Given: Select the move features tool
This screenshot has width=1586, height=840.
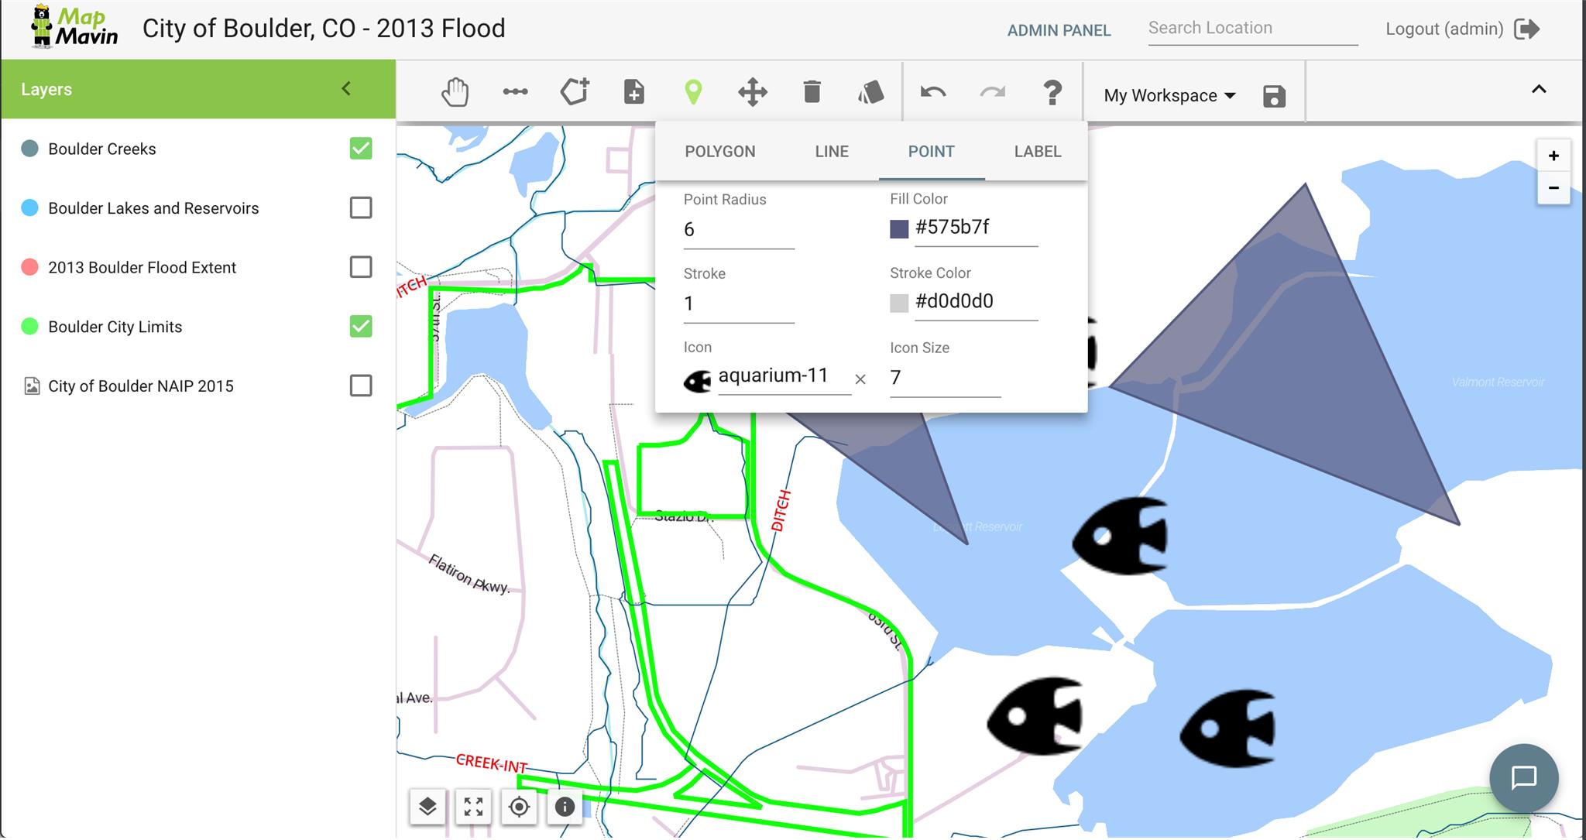Looking at the screenshot, I should click(754, 91).
